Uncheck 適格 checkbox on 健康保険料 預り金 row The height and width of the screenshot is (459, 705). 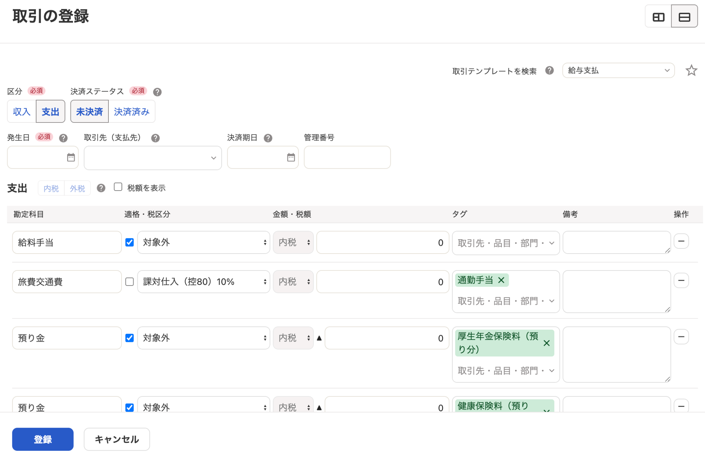[129, 407]
